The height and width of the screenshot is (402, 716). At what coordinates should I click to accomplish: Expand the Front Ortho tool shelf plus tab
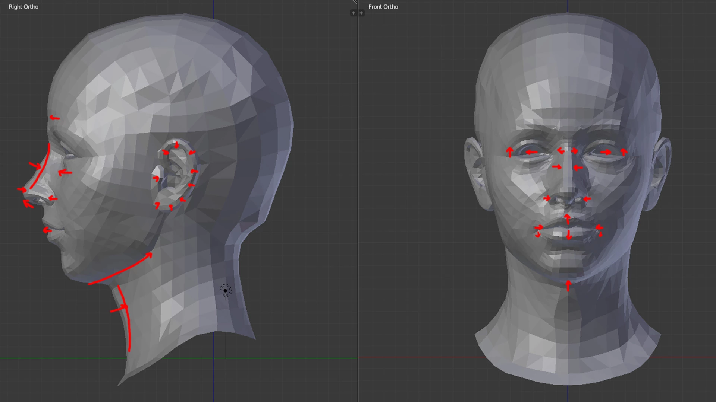(x=361, y=13)
